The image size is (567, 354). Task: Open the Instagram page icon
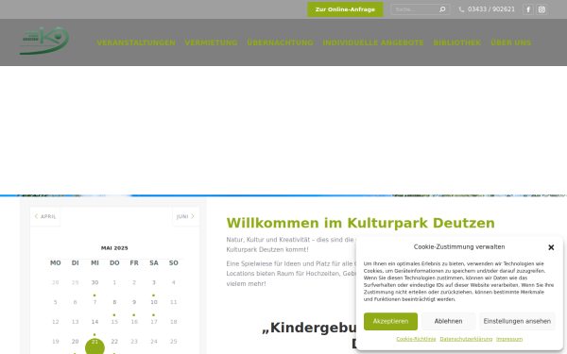(x=541, y=9)
